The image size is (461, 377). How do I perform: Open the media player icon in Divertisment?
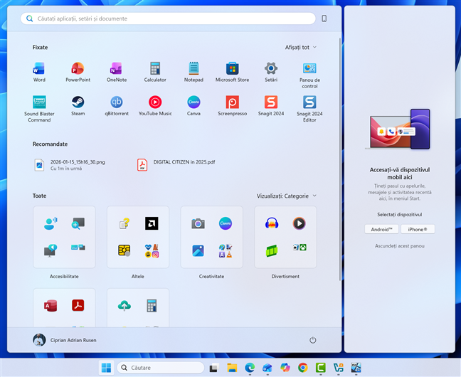299,223
